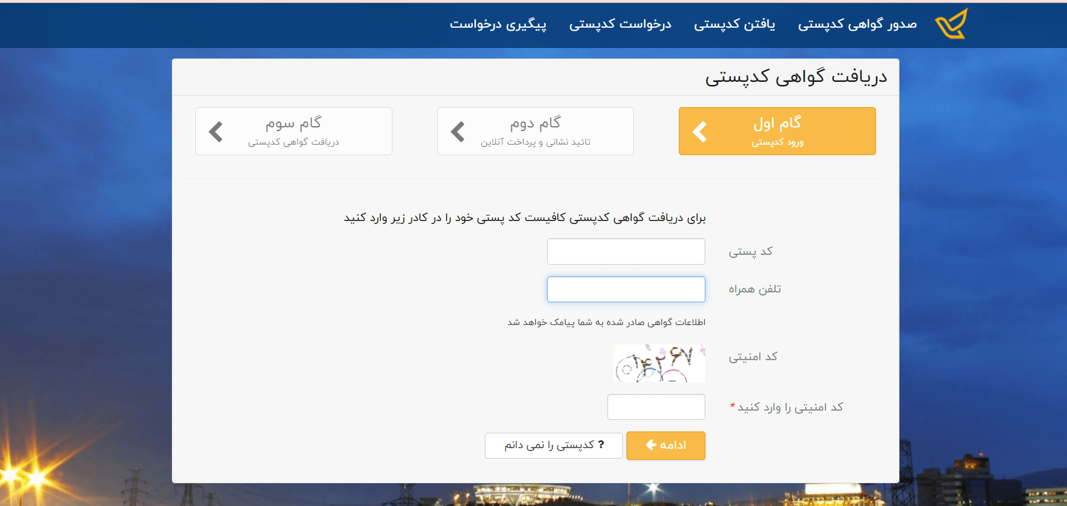Viewport: 1067px width, 506px height.
Task: Click کد امنیتی را وارد کنید label
Action: (787, 408)
